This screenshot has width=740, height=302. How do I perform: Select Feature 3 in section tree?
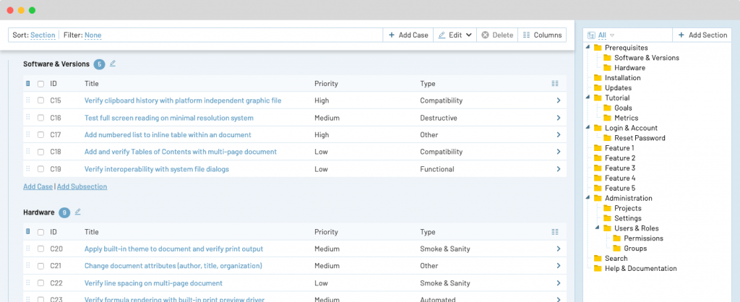coord(620,168)
